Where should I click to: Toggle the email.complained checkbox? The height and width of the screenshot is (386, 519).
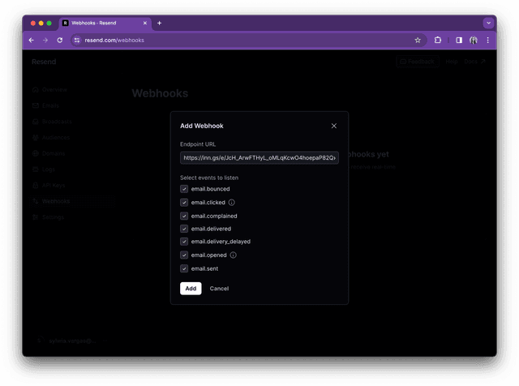[184, 216]
